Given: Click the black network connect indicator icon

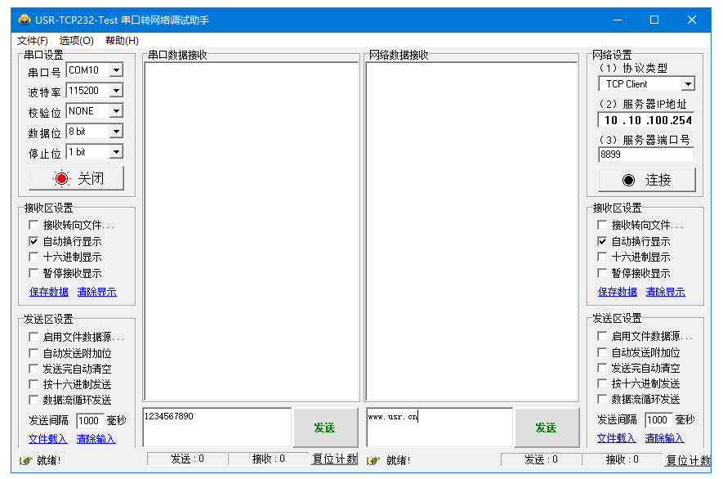Looking at the screenshot, I should tap(628, 180).
